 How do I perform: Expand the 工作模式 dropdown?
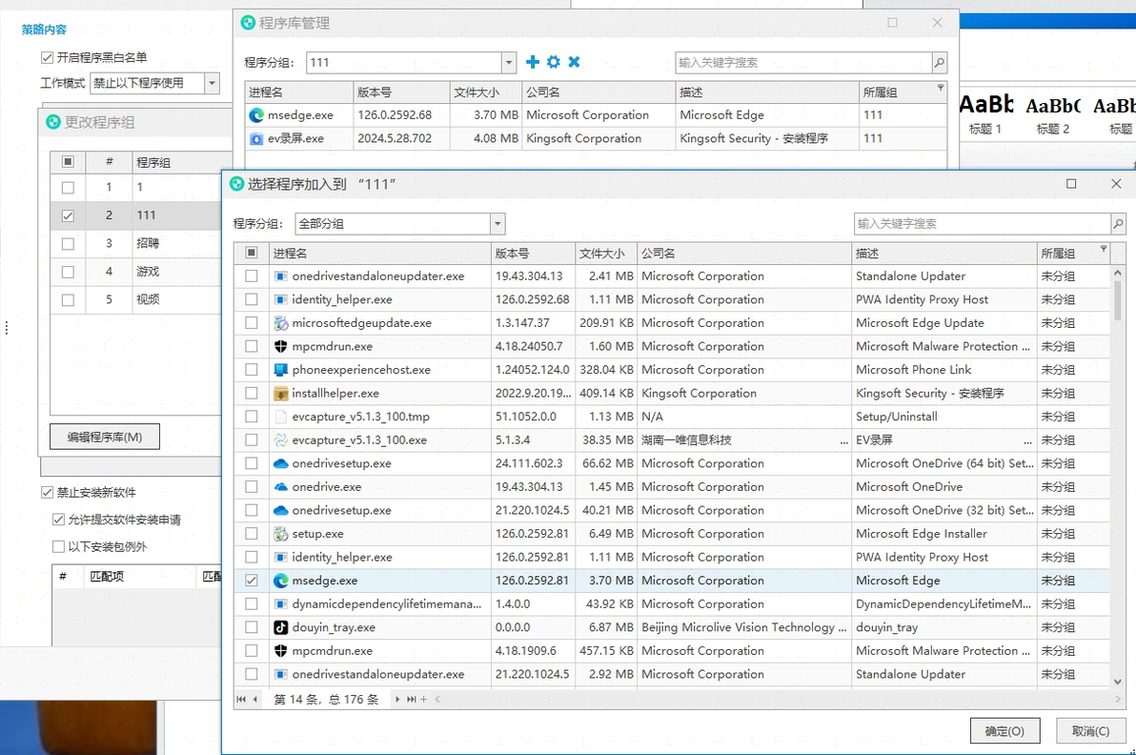click(x=212, y=84)
